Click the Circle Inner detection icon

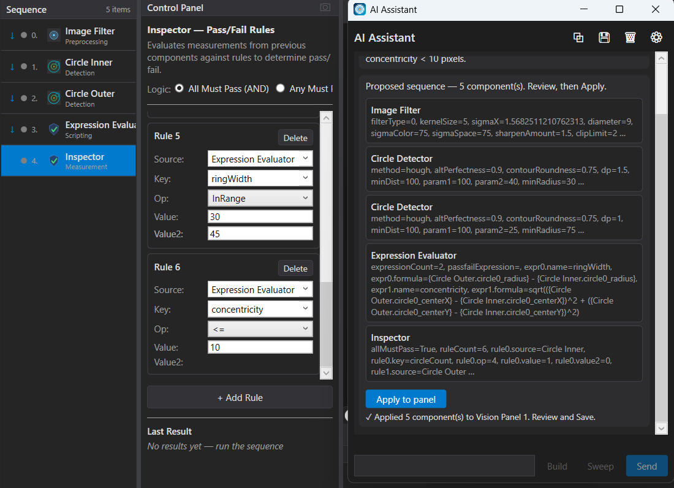[x=54, y=67]
